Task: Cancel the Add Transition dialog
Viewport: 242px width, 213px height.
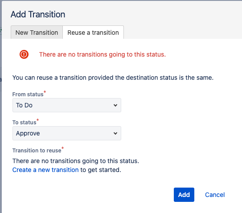Action: (x=215, y=195)
